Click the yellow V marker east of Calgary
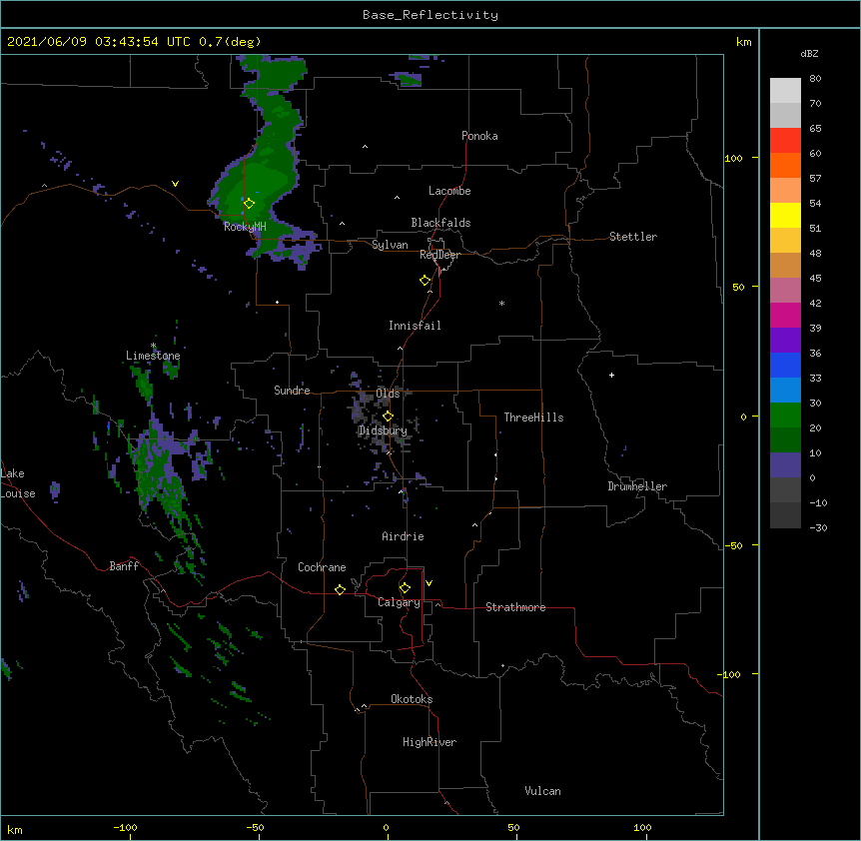This screenshot has width=861, height=841. pyautogui.click(x=429, y=583)
